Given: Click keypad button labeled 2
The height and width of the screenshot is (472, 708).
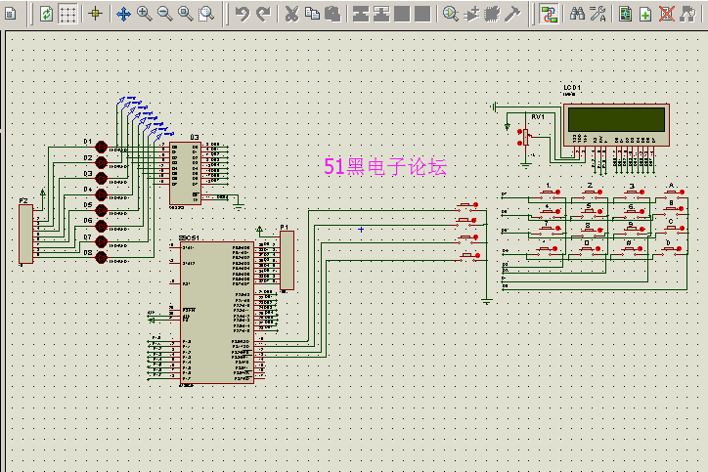Looking at the screenshot, I should pos(592,193).
